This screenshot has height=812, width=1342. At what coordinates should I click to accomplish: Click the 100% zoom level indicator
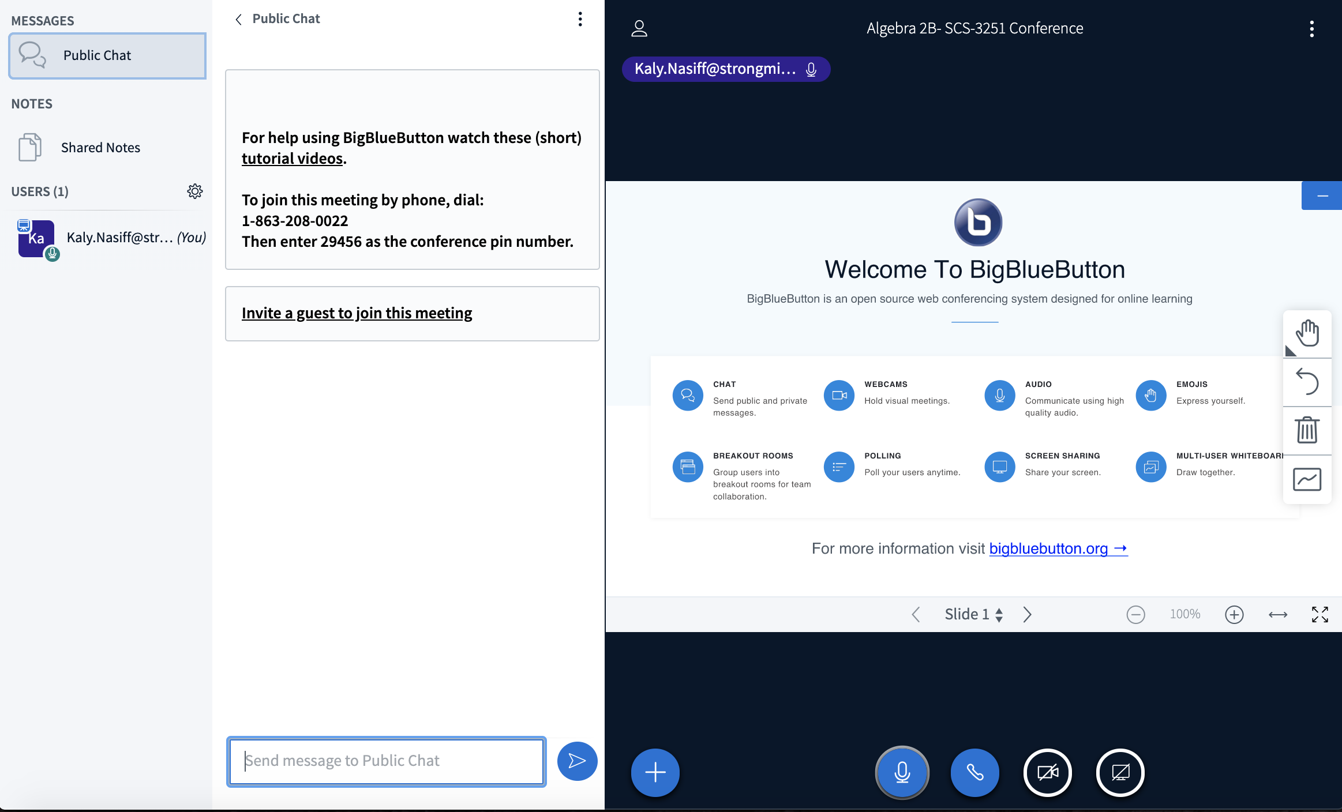click(1185, 615)
